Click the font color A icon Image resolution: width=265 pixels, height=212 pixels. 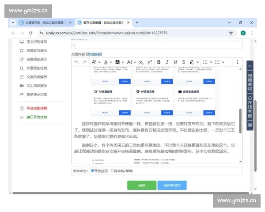[x=106, y=62]
